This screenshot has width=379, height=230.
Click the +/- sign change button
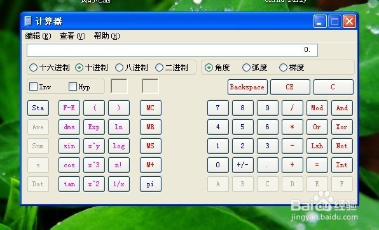click(x=243, y=165)
